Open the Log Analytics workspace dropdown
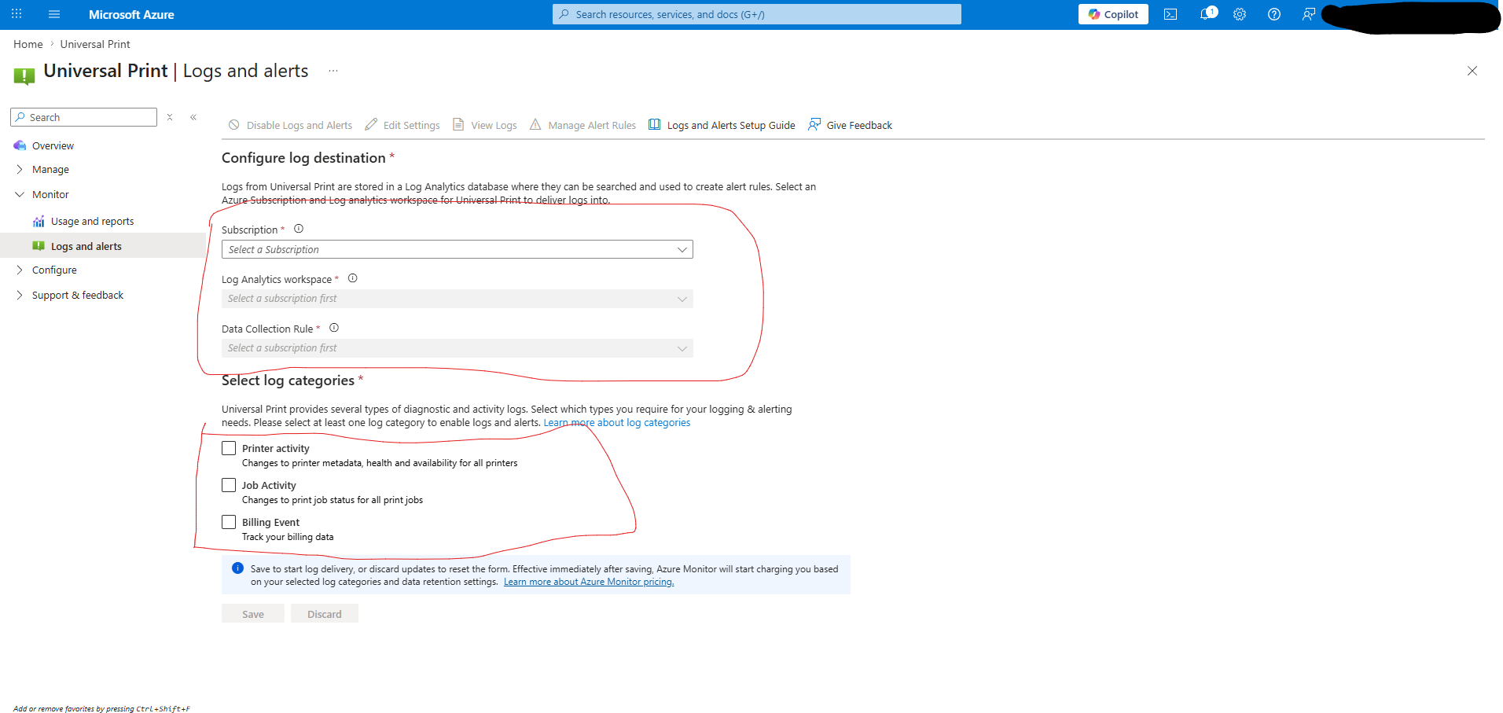1503x713 pixels. pos(458,299)
